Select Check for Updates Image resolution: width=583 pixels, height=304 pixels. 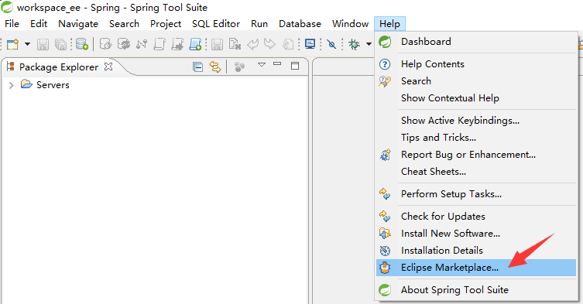coord(476,217)
